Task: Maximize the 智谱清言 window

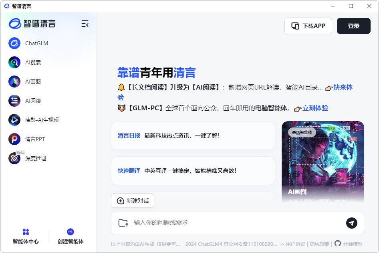Action: [x=351, y=6]
